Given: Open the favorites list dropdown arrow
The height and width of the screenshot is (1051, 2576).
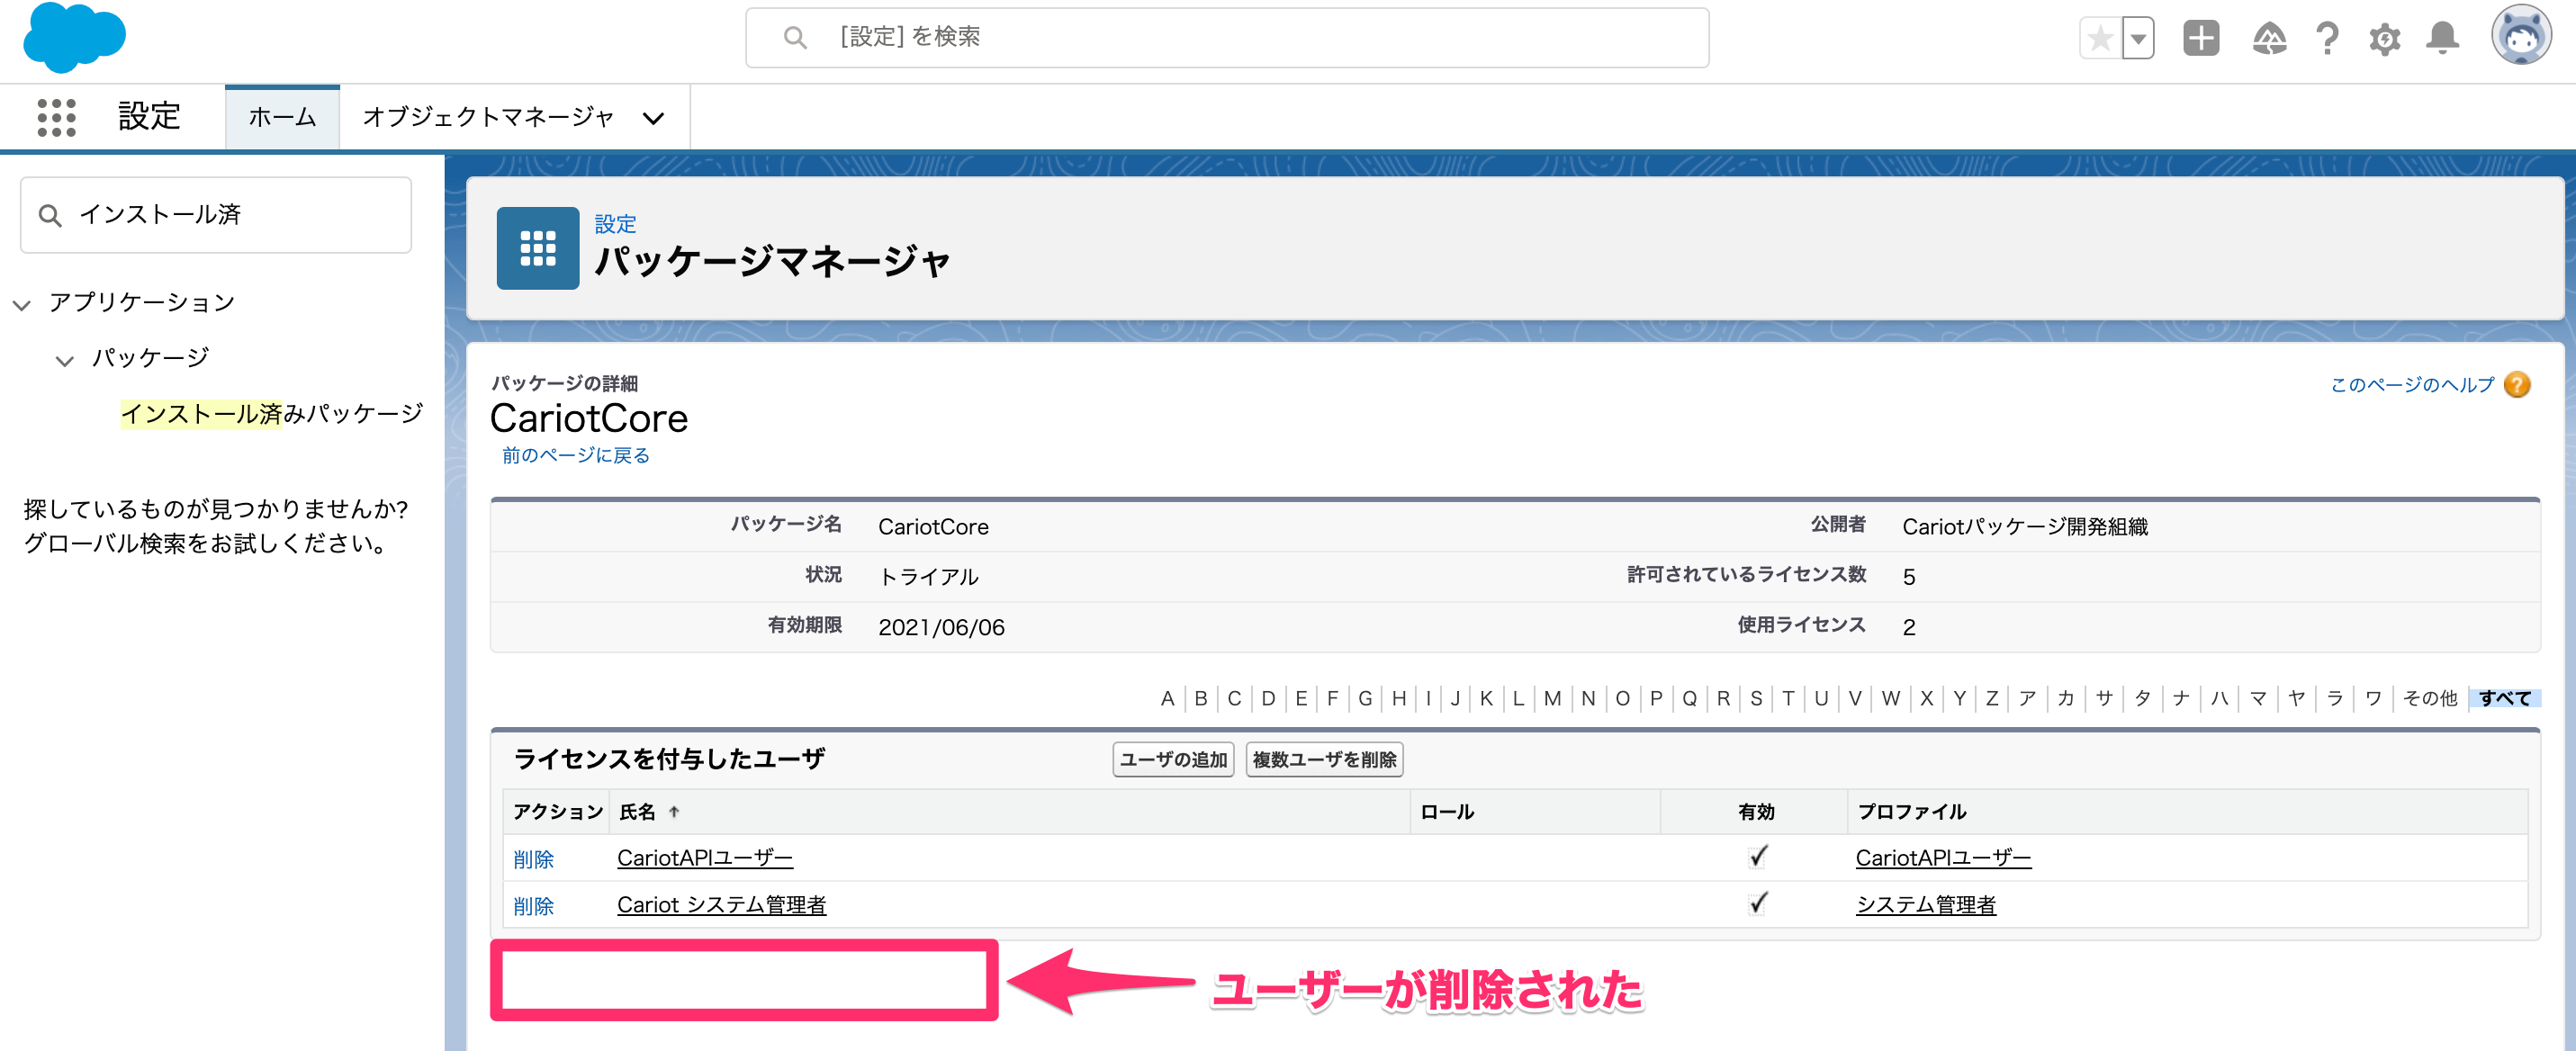Looking at the screenshot, I should pyautogui.click(x=2138, y=39).
